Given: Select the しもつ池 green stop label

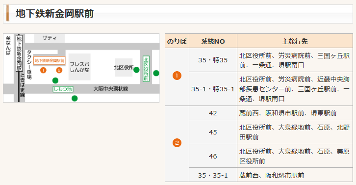Looking at the screenshot, I should [63, 89].
